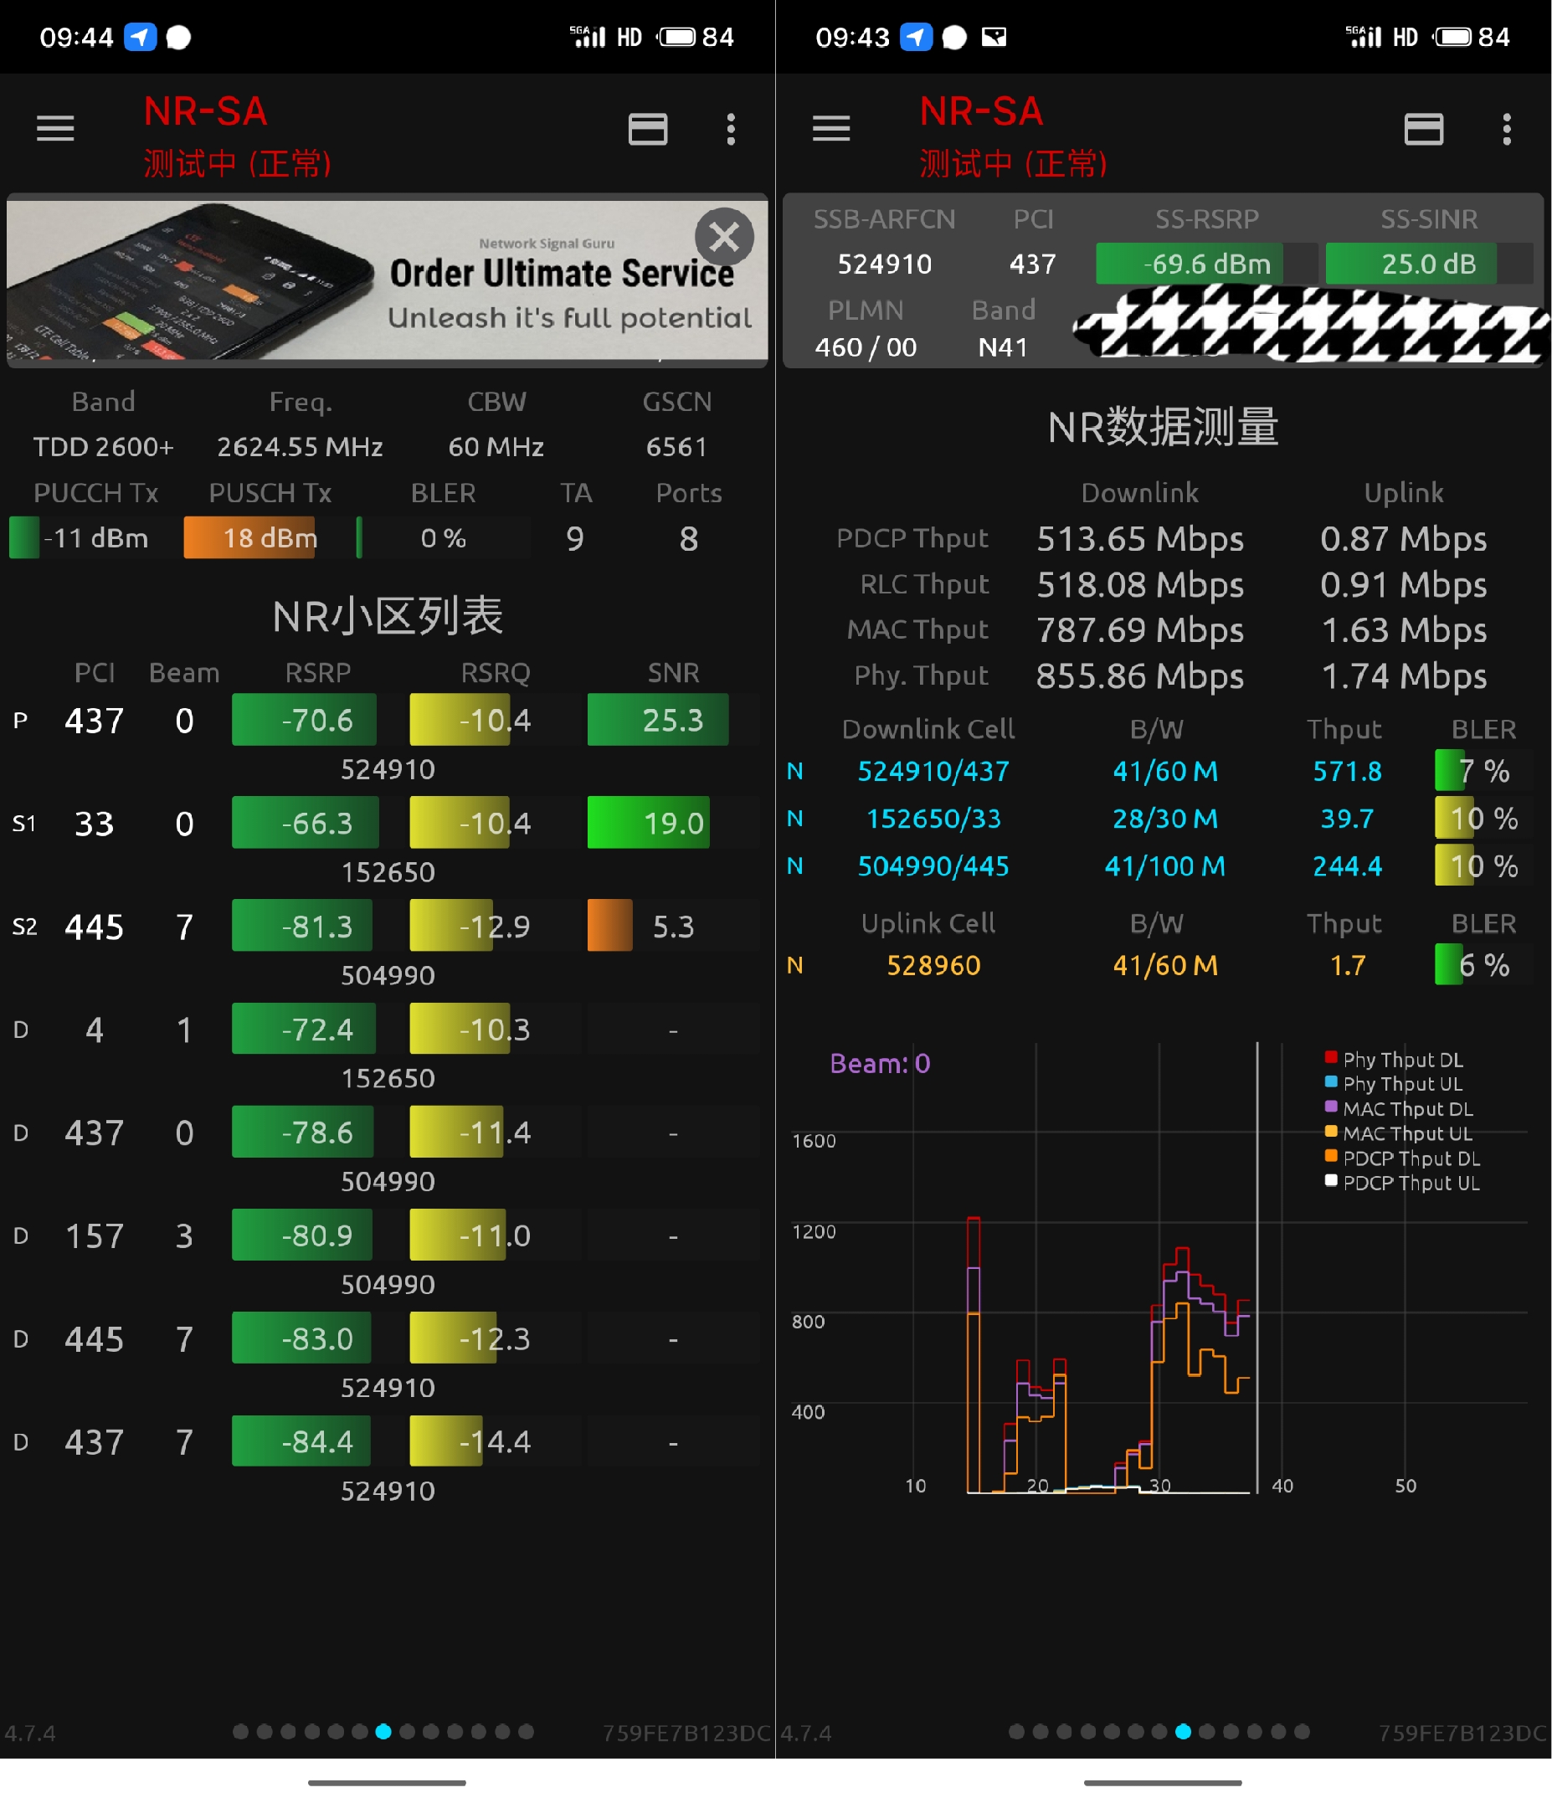Screen dimensions: 1552x1808
Task: Tap CBW value 60 MHz
Action: [496, 447]
